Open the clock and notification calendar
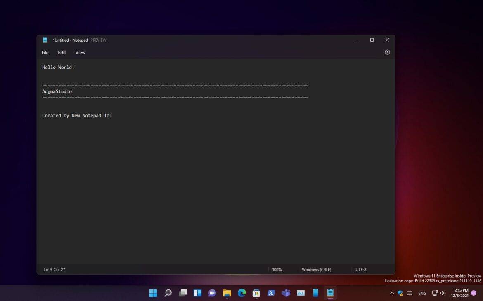The image size is (483, 301). [459, 293]
